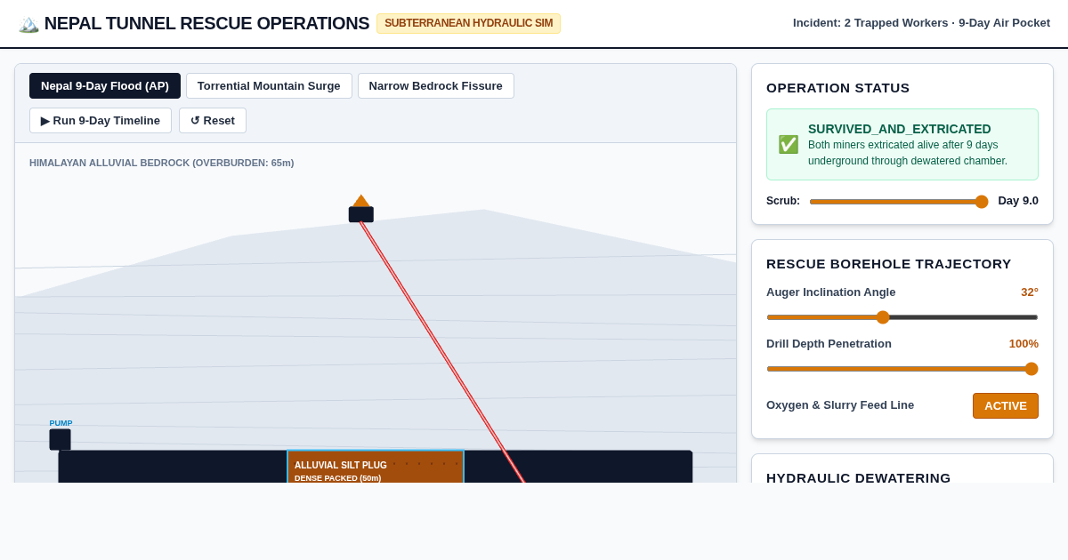This screenshot has width=1068, height=560.
Task: Click the surface drill rig icon
Action: tap(361, 209)
